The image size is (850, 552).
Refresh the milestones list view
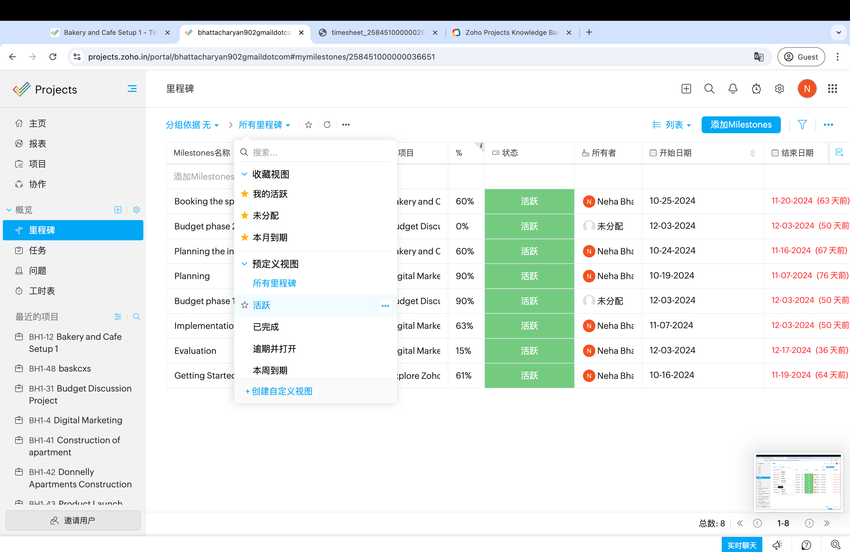(x=327, y=125)
